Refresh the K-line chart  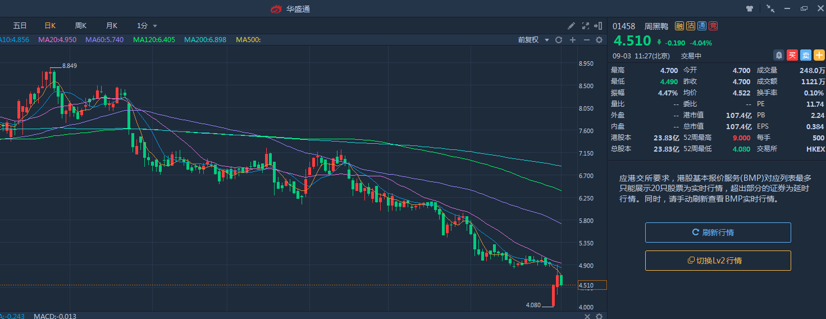[x=559, y=40]
